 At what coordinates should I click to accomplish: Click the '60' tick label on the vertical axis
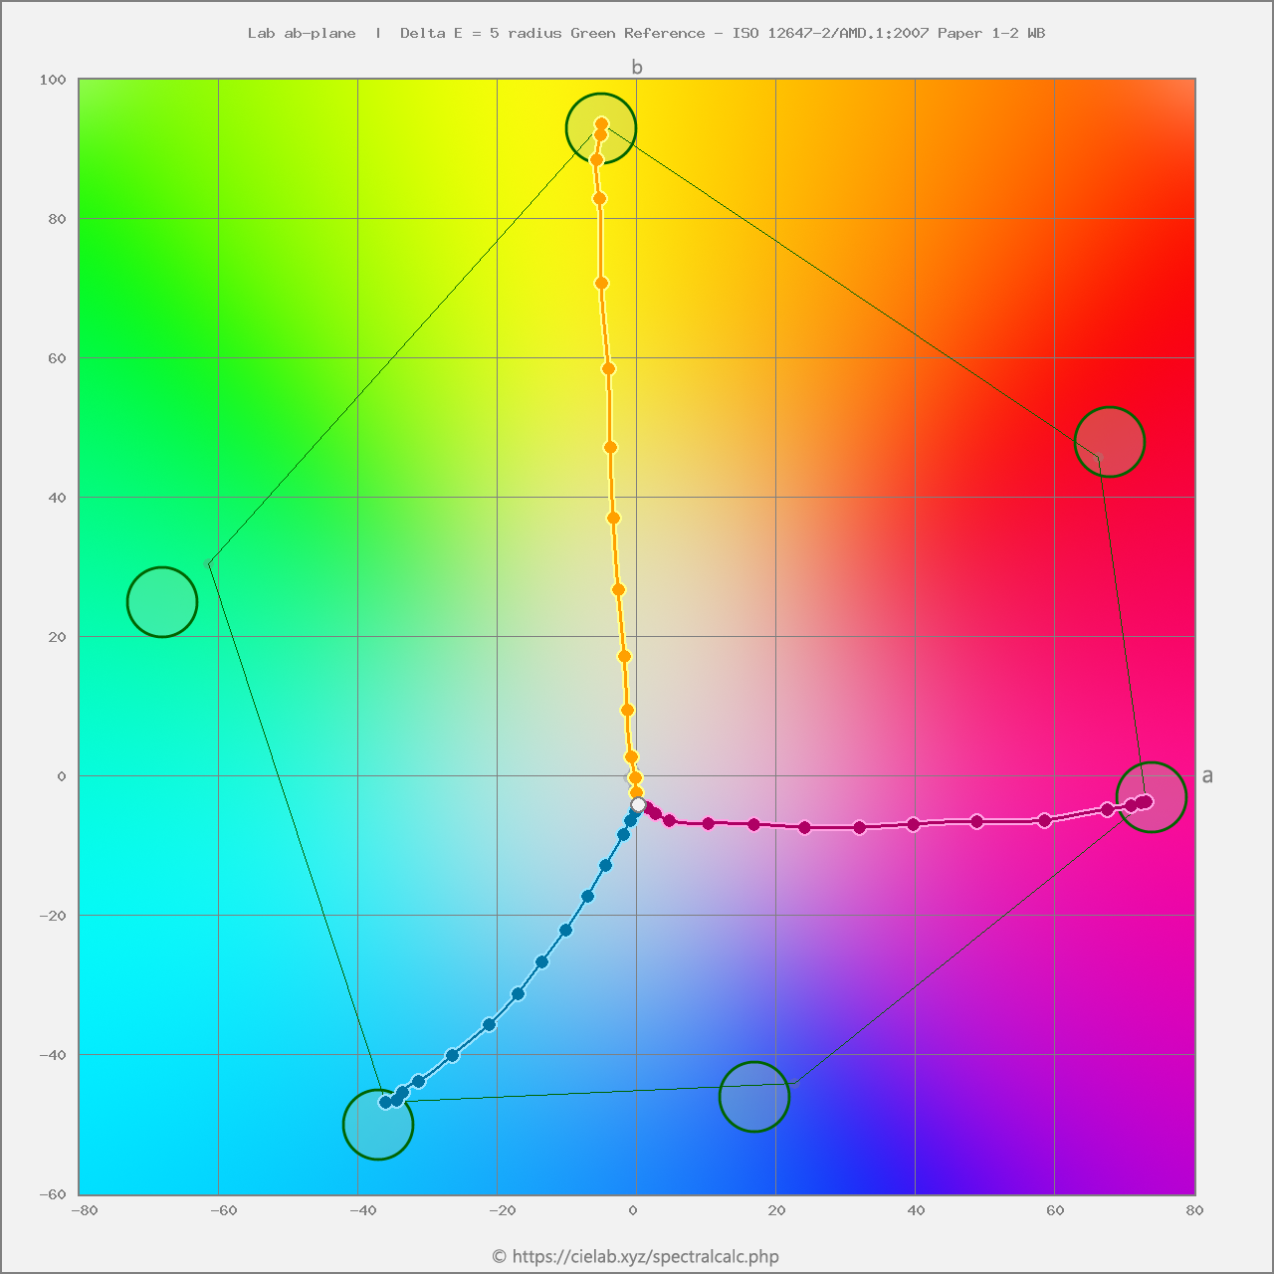[x=57, y=358]
